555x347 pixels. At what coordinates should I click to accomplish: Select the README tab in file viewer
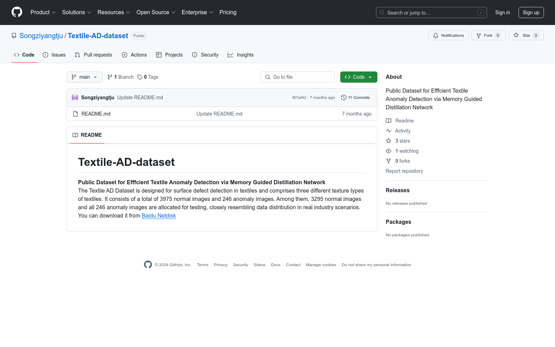click(x=87, y=135)
